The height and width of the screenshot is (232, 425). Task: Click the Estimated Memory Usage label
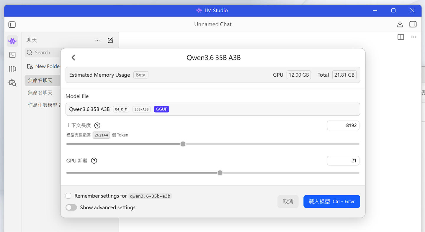(x=99, y=75)
